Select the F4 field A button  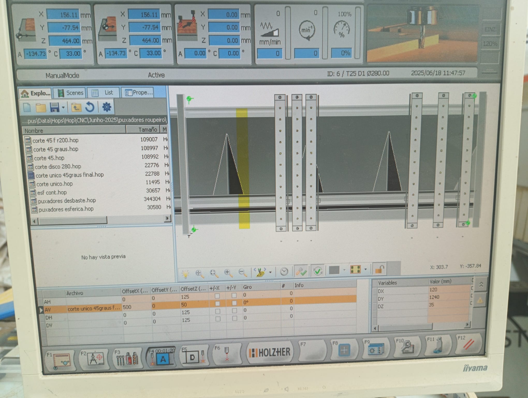[x=161, y=357]
